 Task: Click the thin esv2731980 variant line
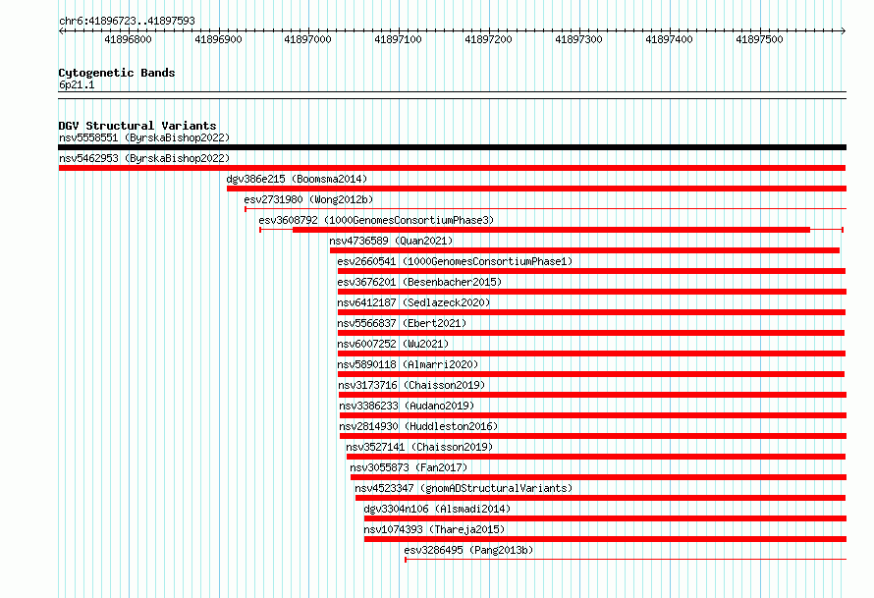pos(546,209)
